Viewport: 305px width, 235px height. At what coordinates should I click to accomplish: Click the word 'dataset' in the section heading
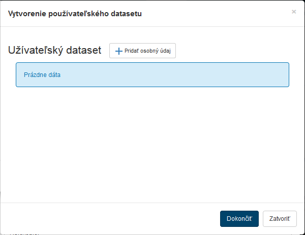84,50
